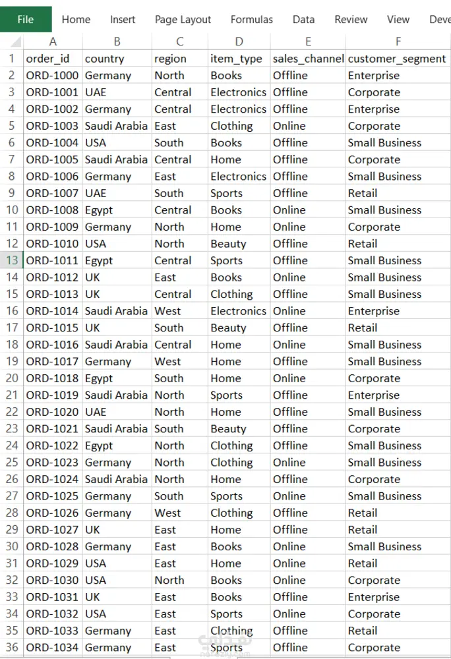The height and width of the screenshot is (659, 451).
Task: Select column F header
Action: click(x=398, y=42)
